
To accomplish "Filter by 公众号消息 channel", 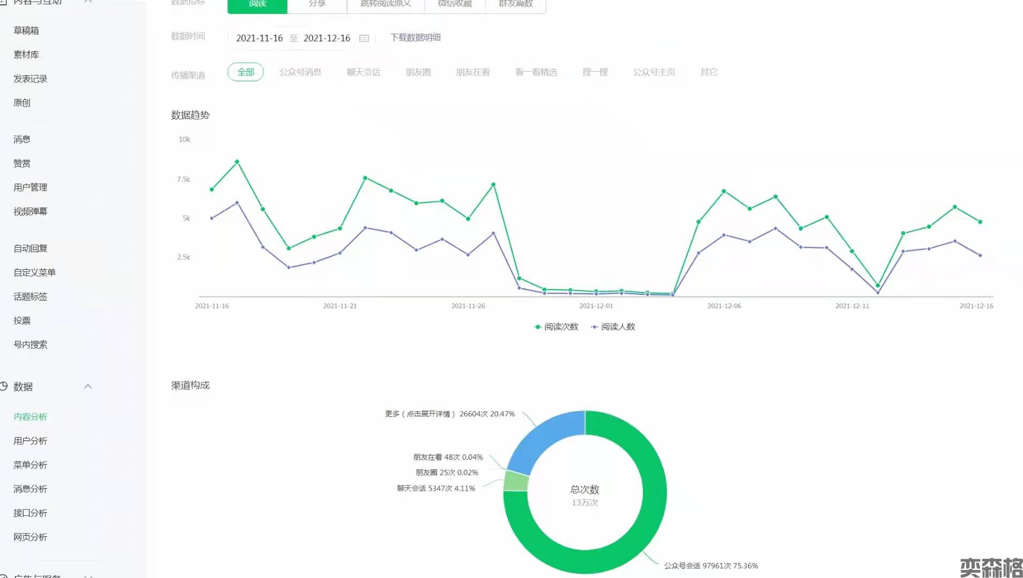I will click(x=300, y=72).
